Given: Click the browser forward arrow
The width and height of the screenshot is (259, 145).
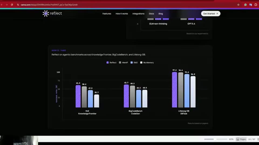Looking at the screenshot, I should 7,5.
